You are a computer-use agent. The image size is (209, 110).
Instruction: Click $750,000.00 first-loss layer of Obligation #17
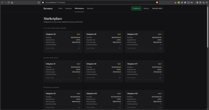pos(157,72)
